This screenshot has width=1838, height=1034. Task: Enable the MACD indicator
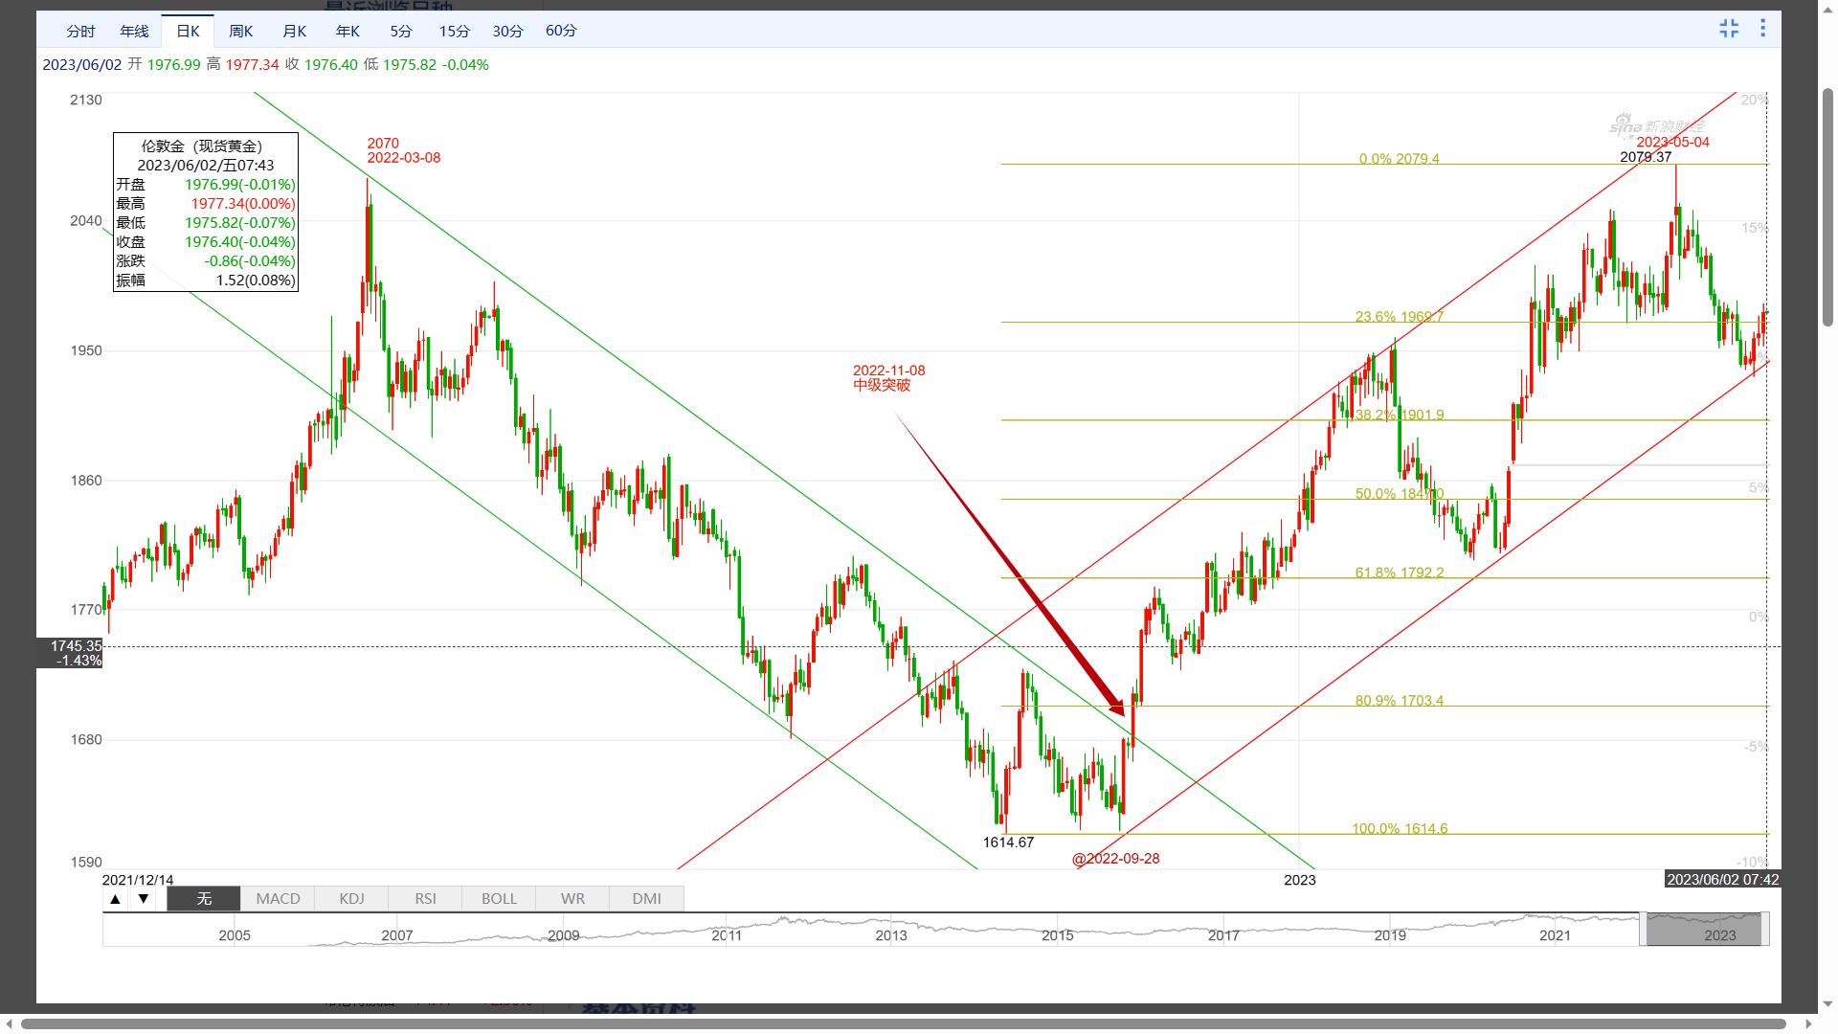278,899
